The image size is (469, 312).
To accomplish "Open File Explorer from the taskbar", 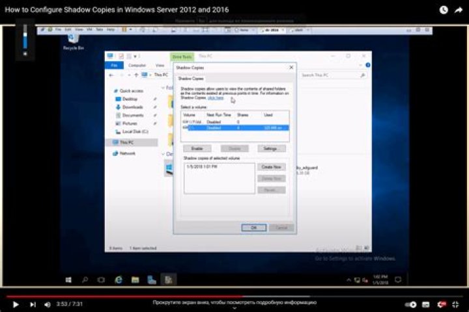I will coord(135,280).
